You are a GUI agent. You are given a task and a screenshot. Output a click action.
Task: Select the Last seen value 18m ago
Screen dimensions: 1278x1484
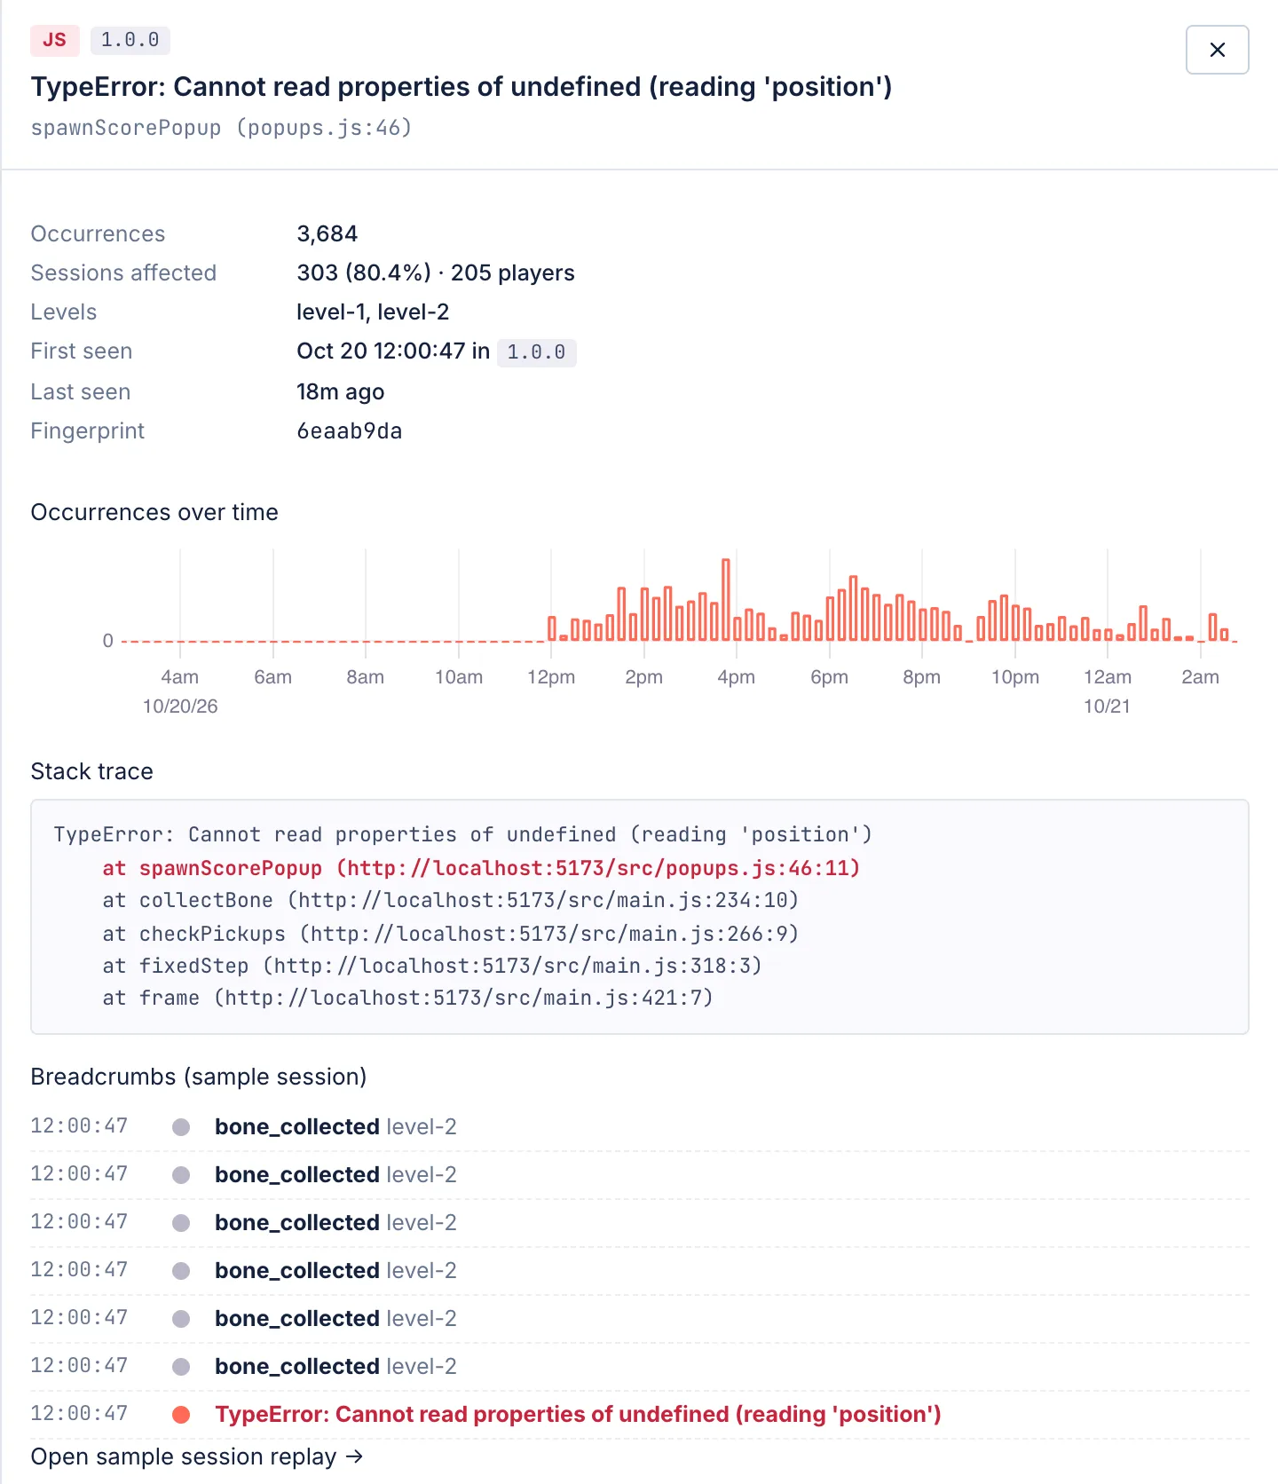point(341,391)
